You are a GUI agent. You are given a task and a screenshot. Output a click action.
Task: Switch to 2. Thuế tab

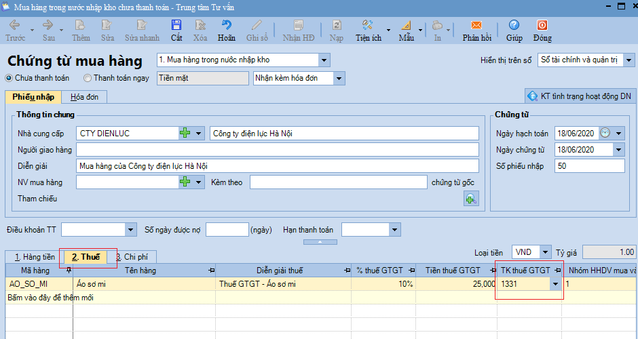tap(86, 257)
